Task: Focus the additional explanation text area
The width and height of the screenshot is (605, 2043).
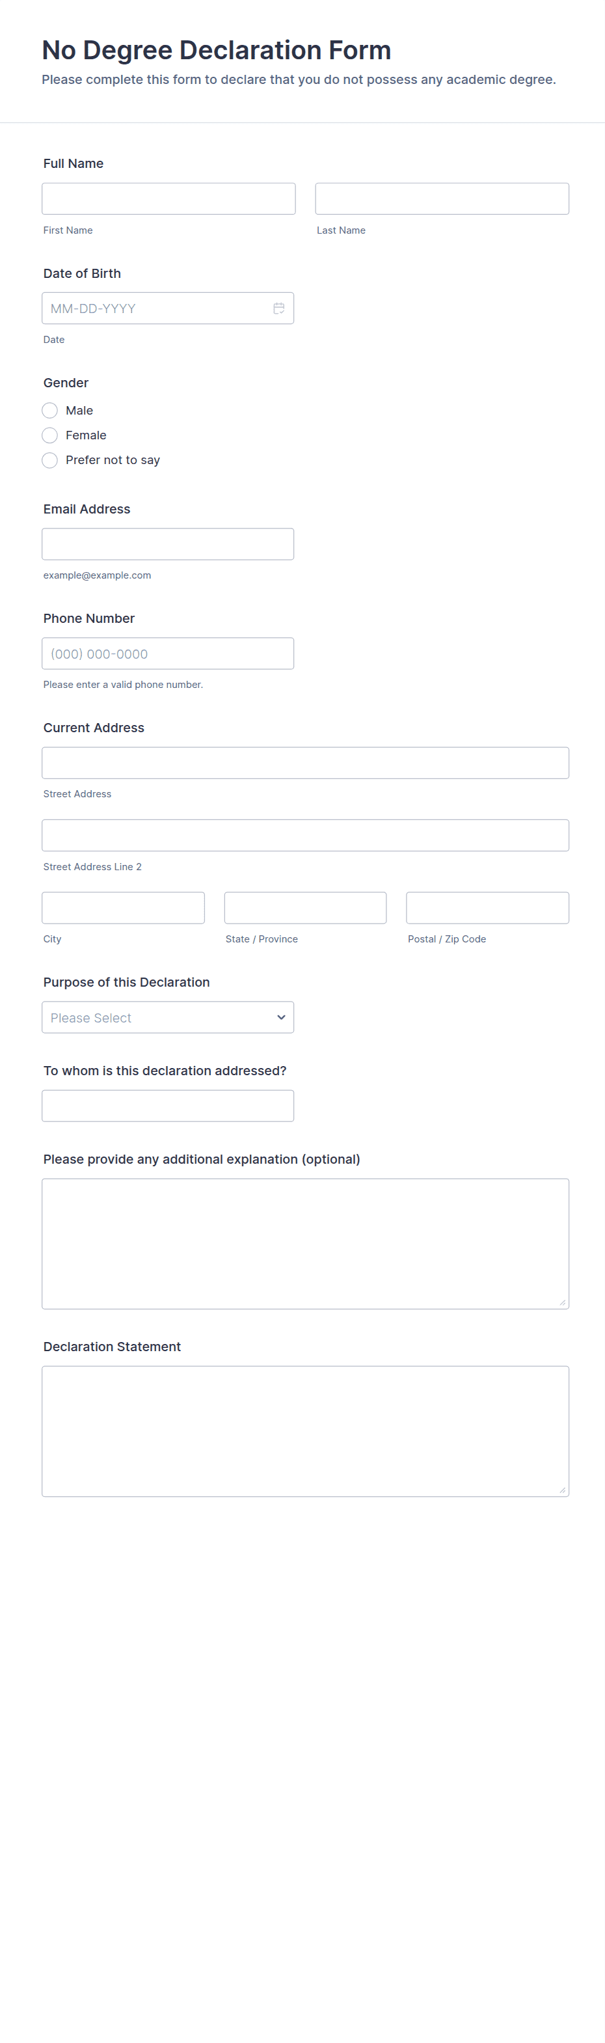Action: coord(305,1242)
